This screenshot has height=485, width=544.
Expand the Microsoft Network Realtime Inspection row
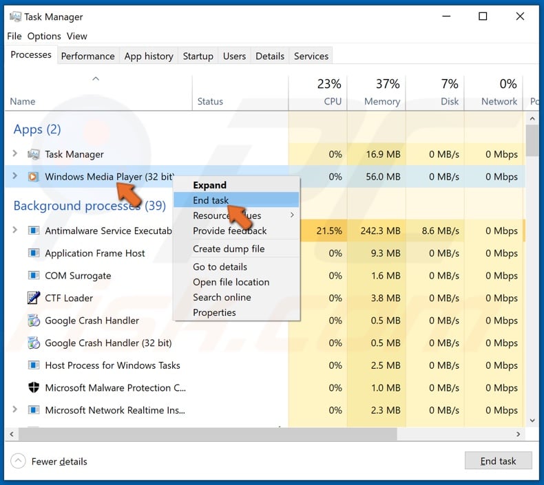pos(14,409)
